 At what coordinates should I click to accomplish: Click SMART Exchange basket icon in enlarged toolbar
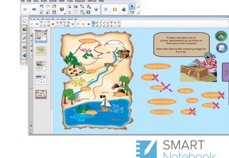(96, 9)
